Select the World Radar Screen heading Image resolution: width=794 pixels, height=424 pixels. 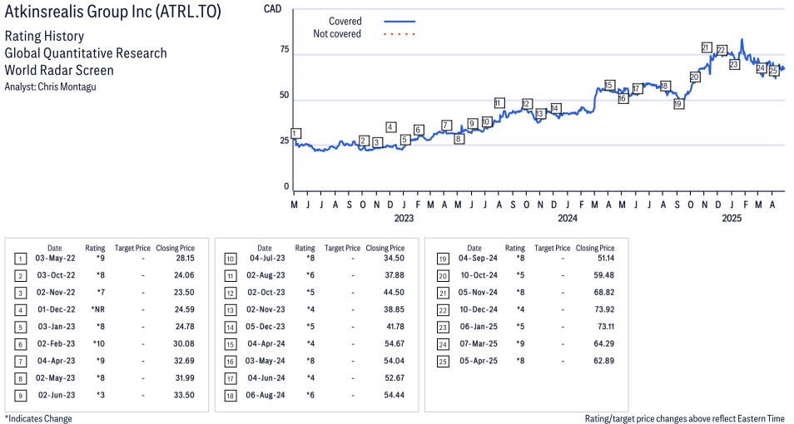[x=59, y=70]
